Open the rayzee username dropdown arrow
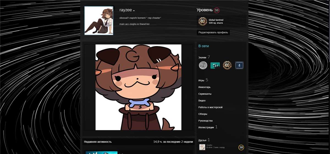330x154 pixels. pyautogui.click(x=134, y=11)
